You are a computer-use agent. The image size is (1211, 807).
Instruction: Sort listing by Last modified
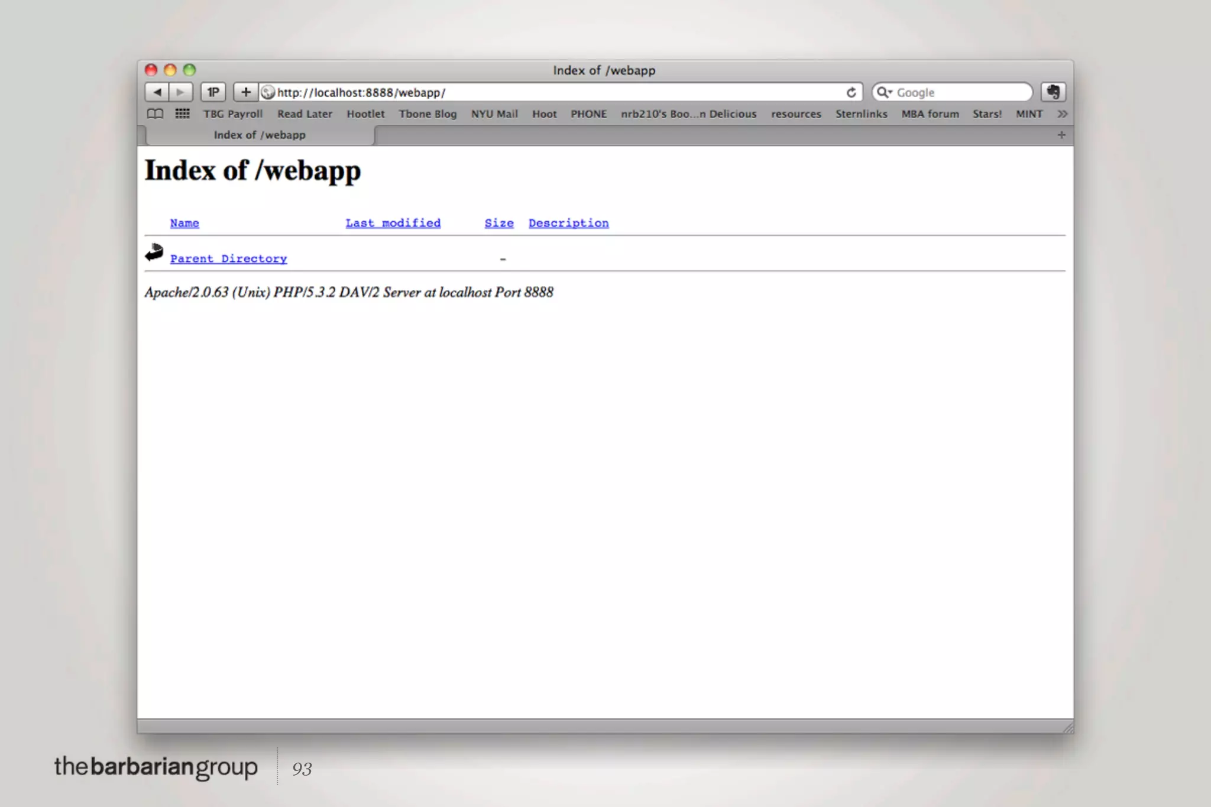tap(393, 223)
